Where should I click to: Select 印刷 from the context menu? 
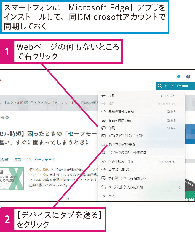pos(141,128)
